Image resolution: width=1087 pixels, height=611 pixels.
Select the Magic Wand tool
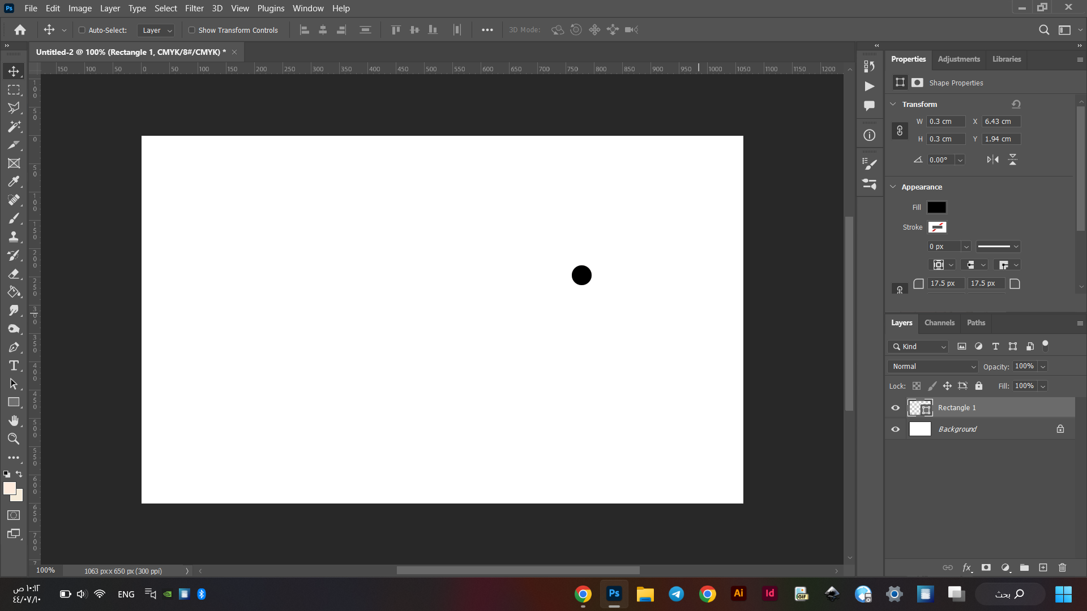14,127
